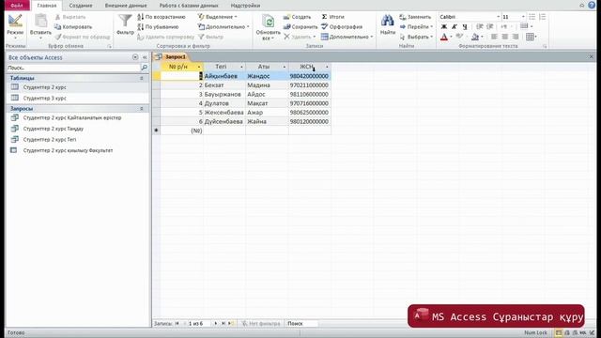Toggle italic К formatting
The image size is (601, 338).
tap(455, 27)
